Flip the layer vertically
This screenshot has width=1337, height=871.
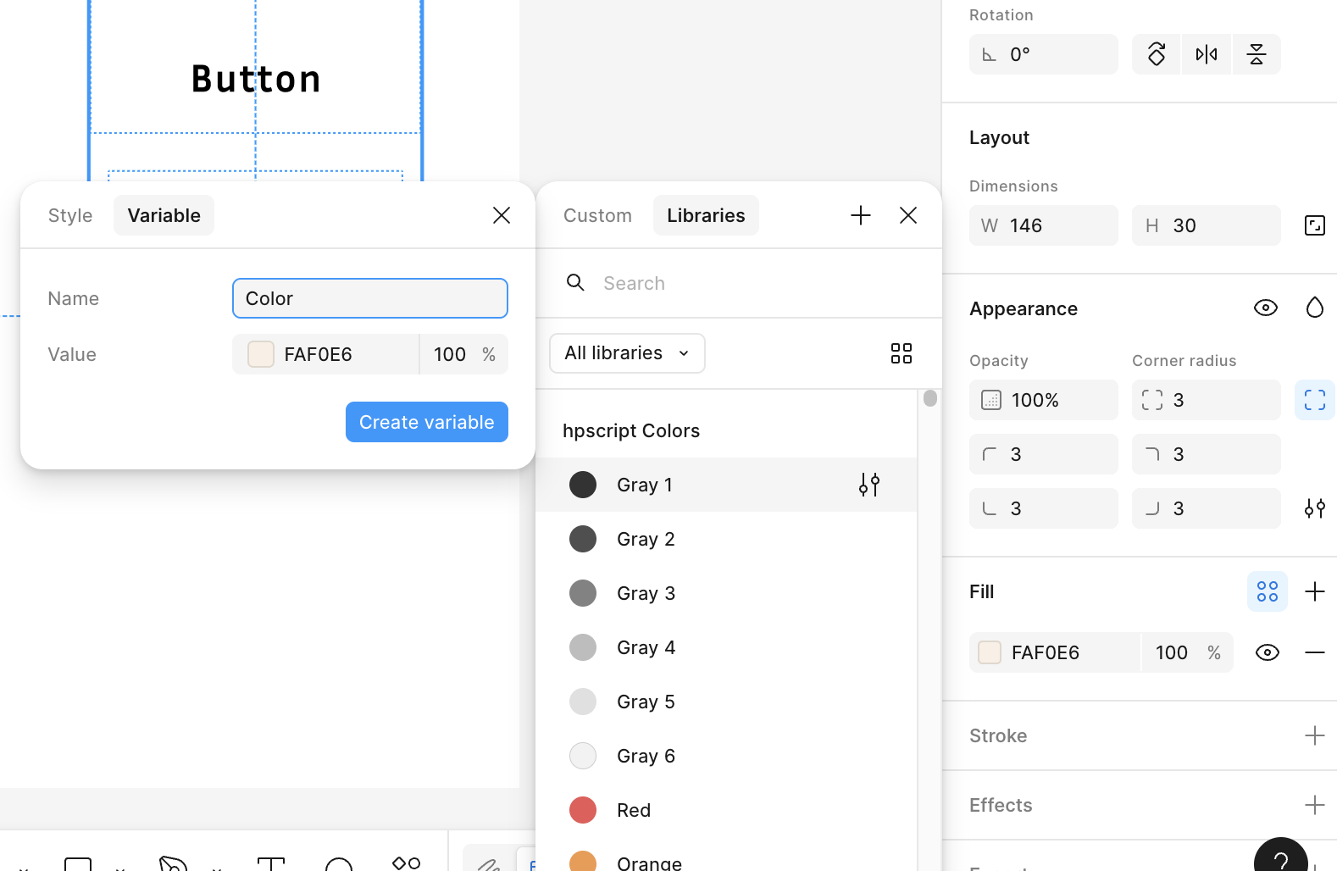tap(1257, 54)
